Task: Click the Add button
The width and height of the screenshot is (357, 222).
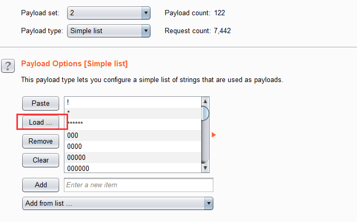Action: pyautogui.click(x=41, y=185)
